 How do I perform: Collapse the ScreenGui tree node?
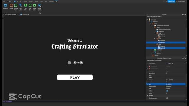(x=149, y=22)
